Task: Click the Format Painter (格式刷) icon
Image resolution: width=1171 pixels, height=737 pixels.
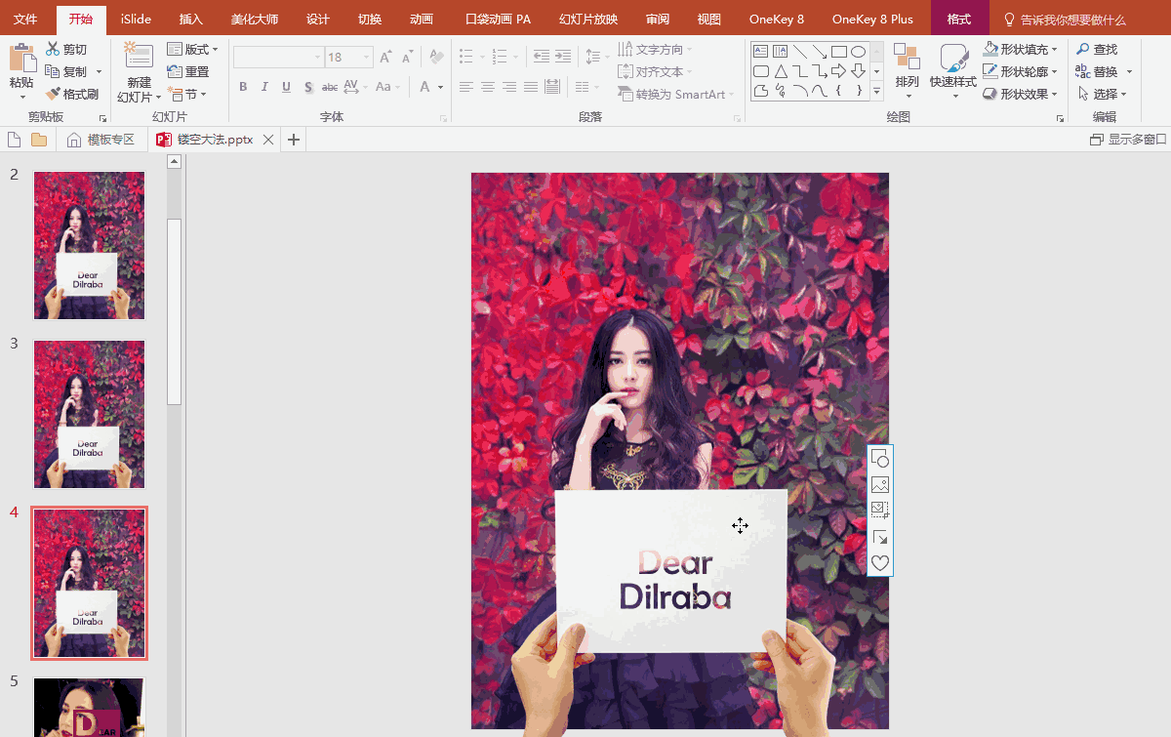Action: 54,95
